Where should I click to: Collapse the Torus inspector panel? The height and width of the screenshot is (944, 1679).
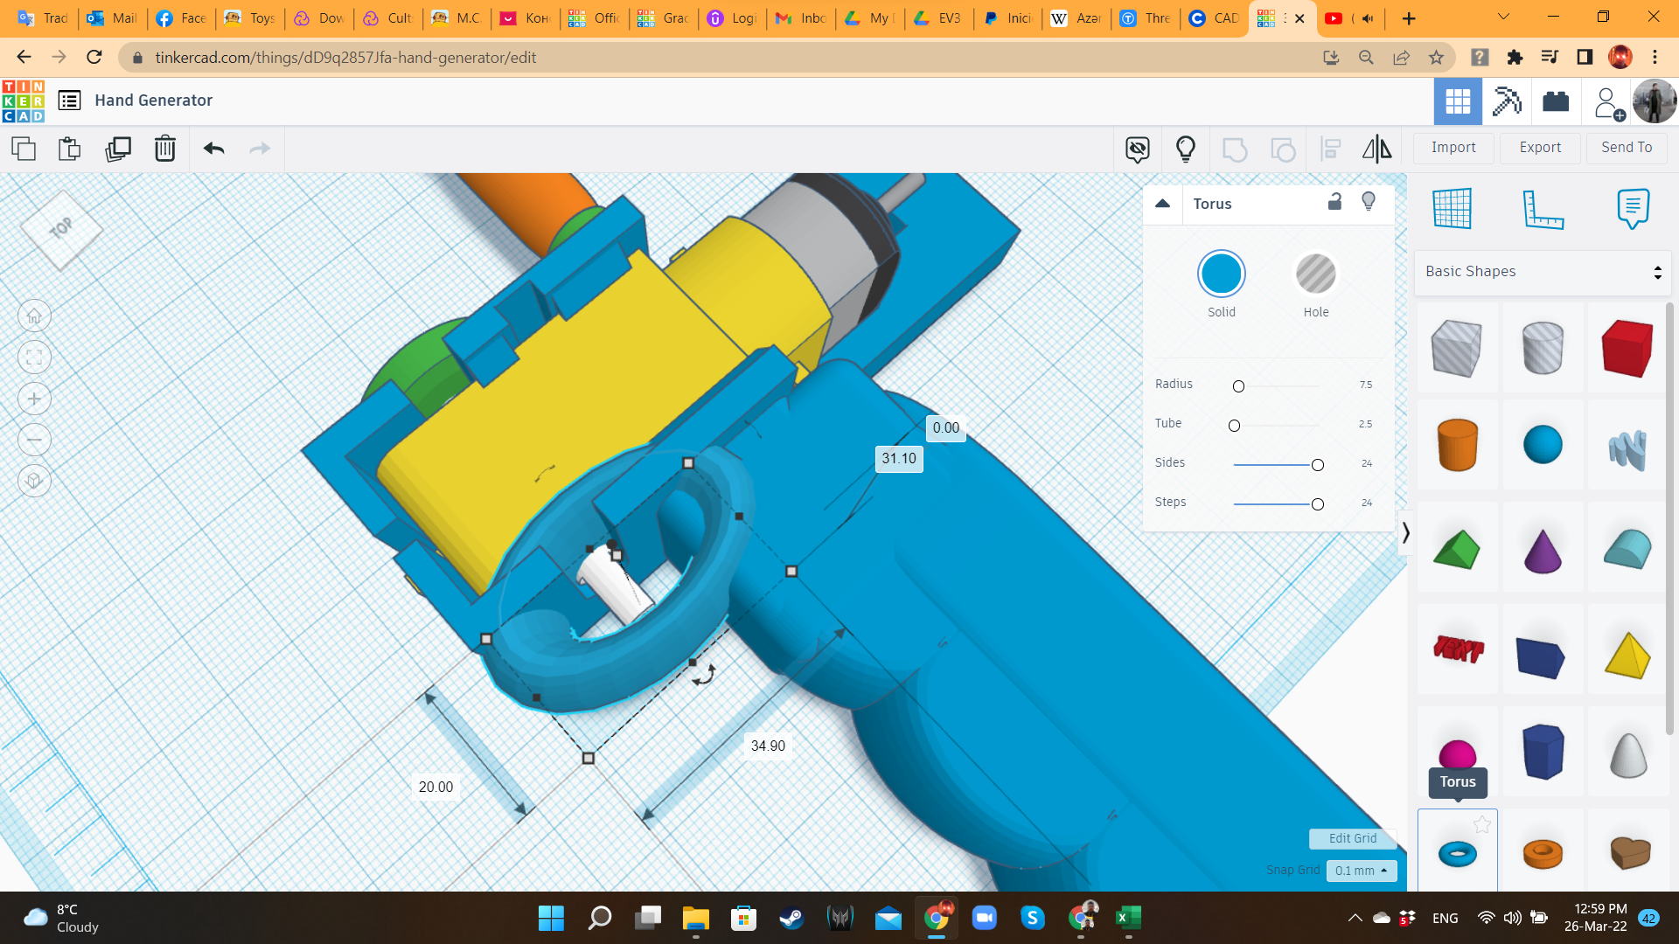[1163, 203]
